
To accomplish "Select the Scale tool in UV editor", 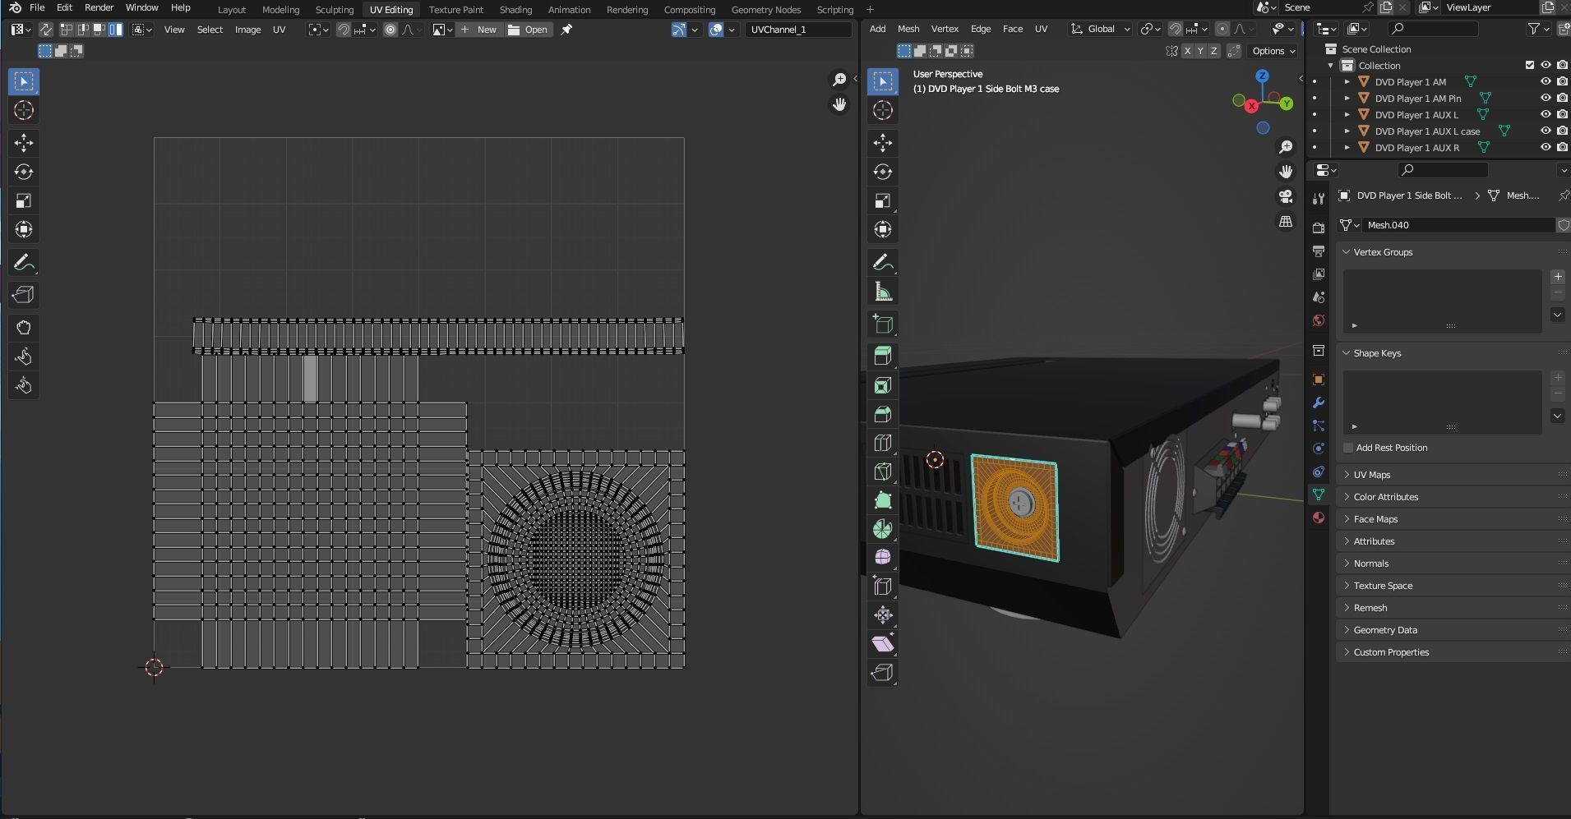I will 24,200.
